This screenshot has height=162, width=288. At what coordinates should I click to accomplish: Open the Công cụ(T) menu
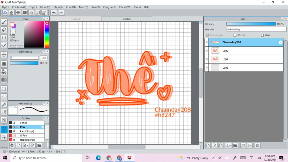tap(109, 7)
